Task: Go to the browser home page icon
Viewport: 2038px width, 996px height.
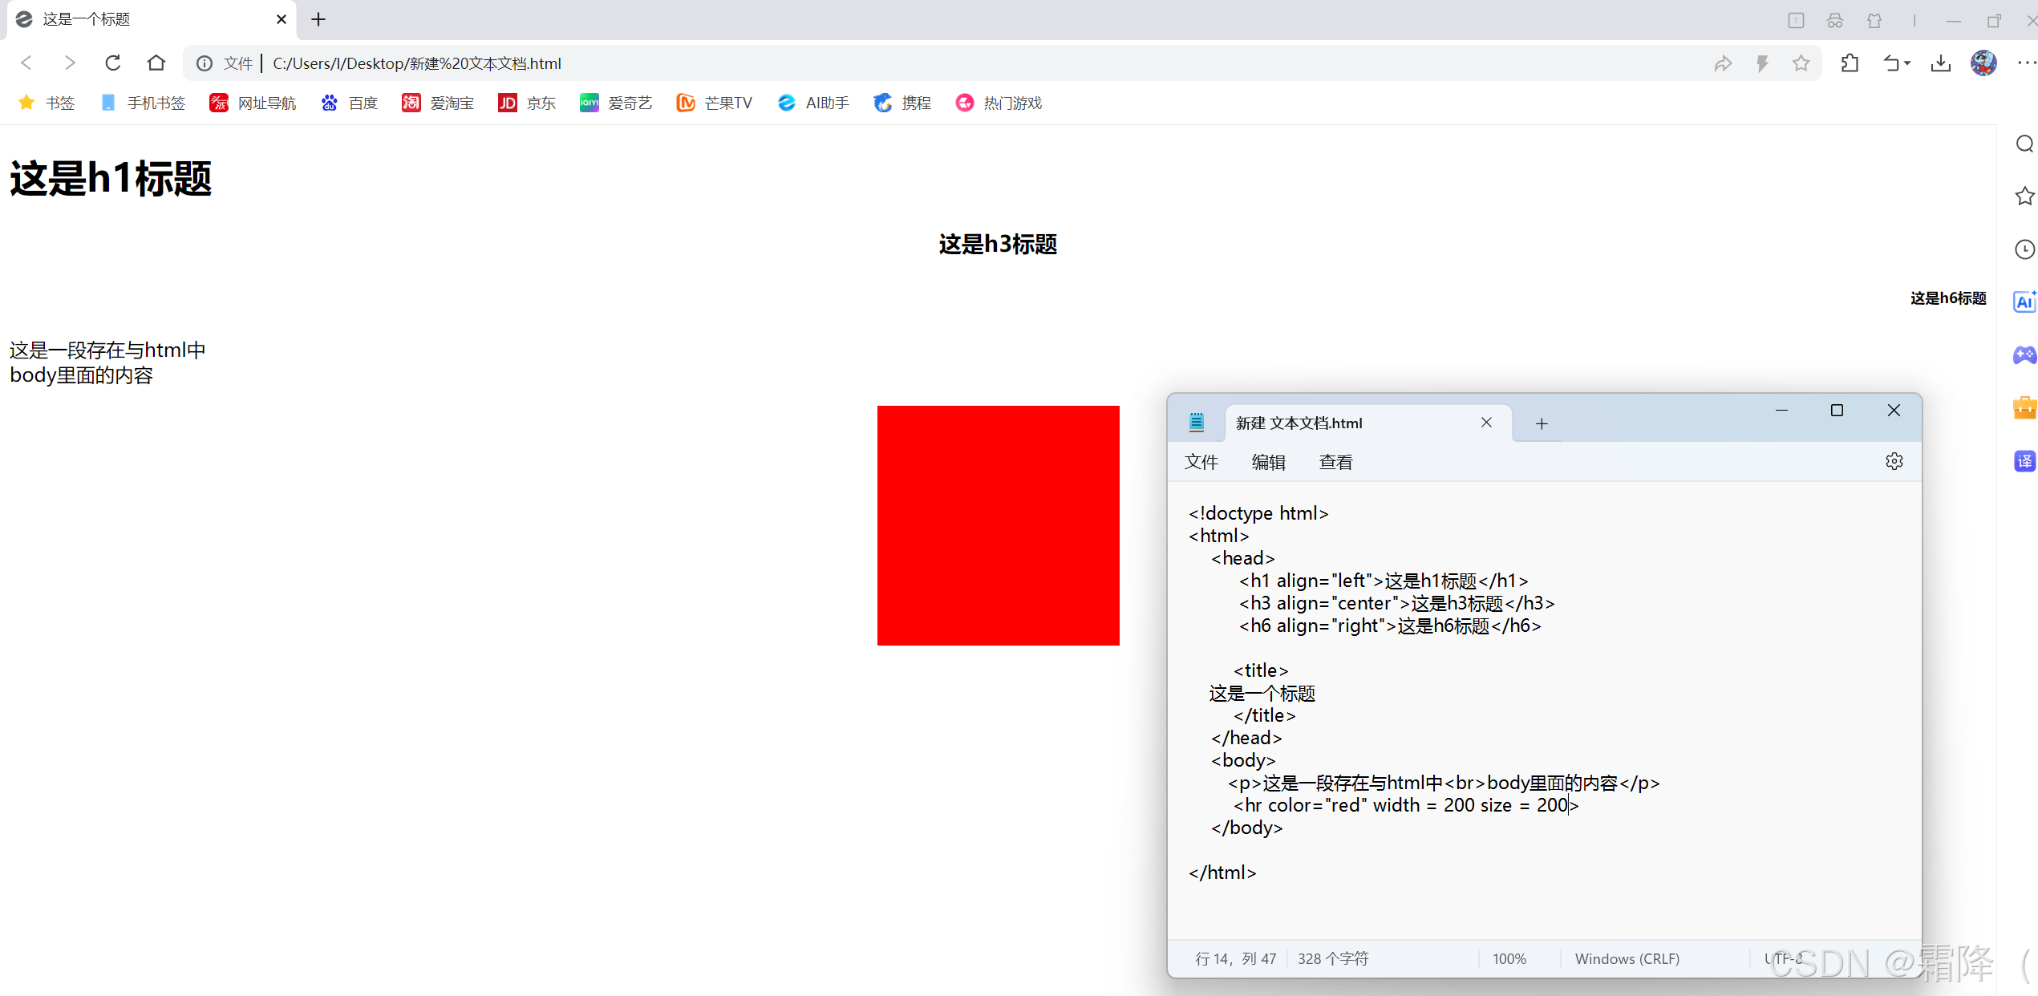Action: click(x=156, y=63)
